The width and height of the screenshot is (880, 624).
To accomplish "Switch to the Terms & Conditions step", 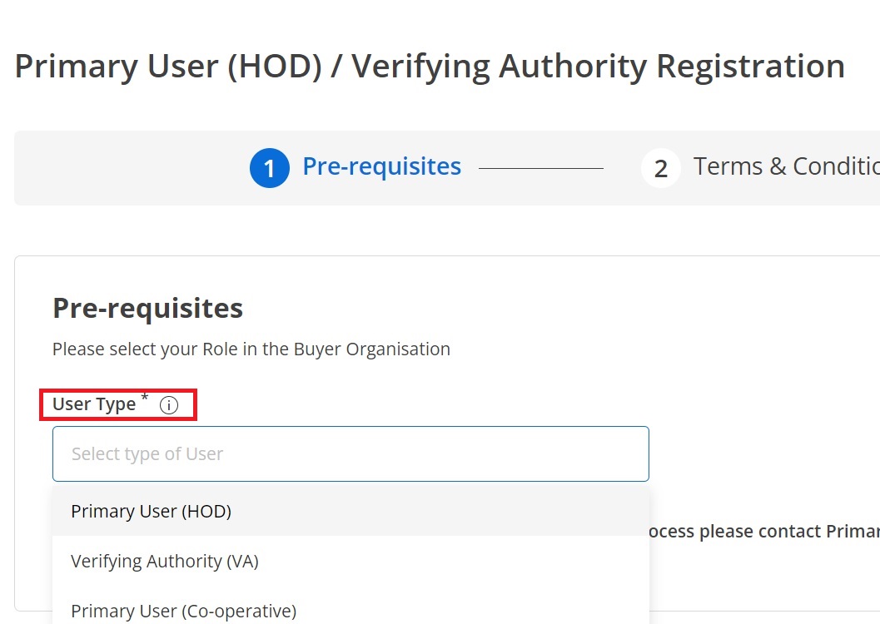I will click(749, 166).
